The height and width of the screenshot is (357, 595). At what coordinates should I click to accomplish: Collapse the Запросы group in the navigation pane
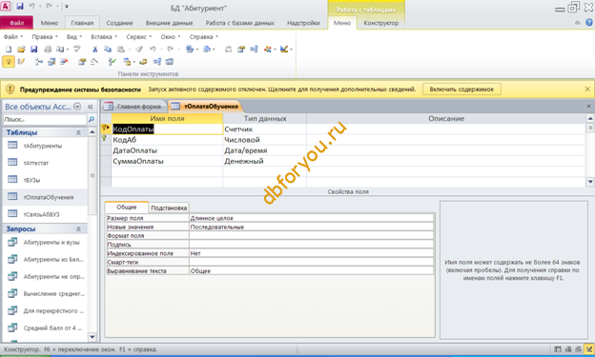(x=78, y=228)
